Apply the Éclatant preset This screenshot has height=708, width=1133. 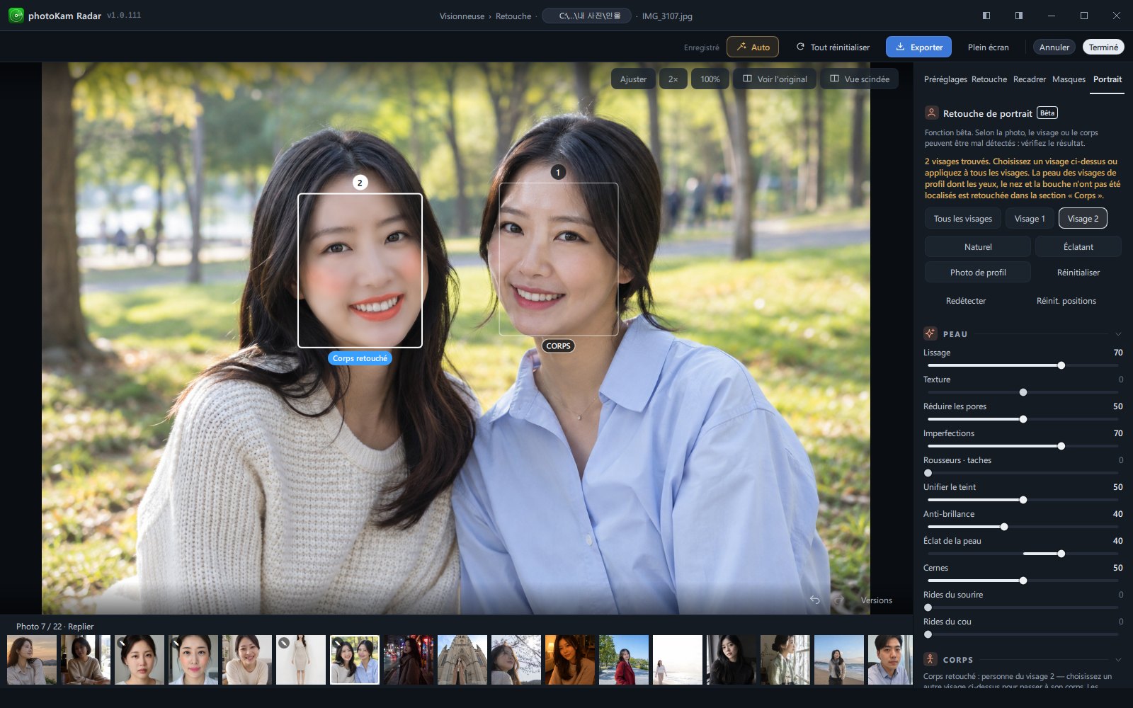pyautogui.click(x=1078, y=247)
